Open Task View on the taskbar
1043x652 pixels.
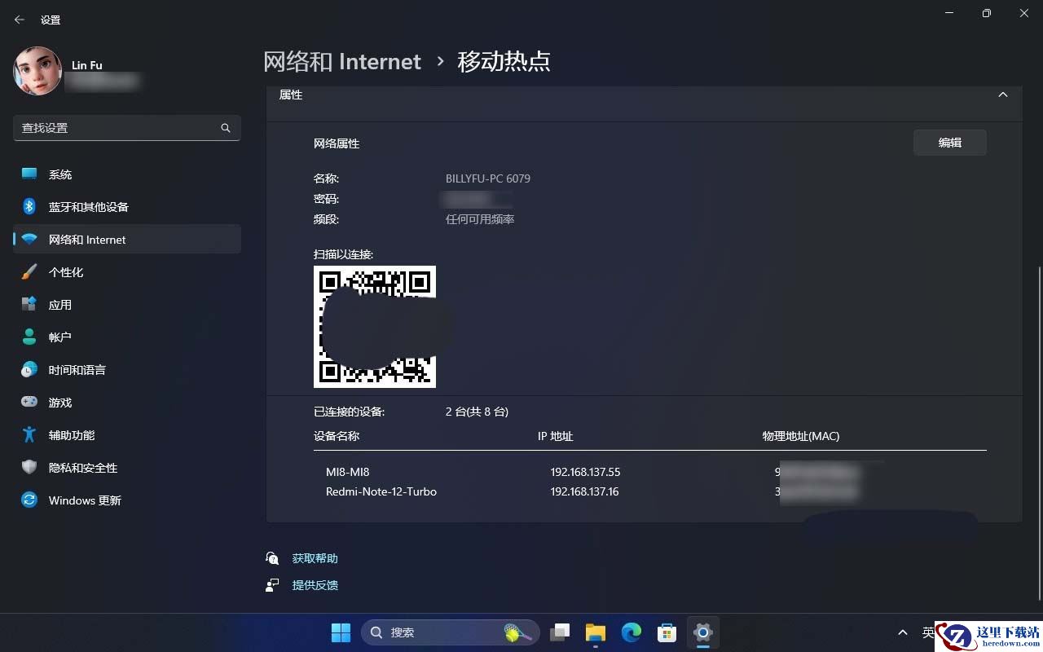point(560,632)
